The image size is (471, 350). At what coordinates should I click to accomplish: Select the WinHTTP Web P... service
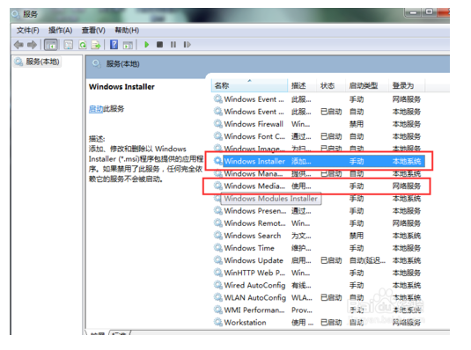pos(318,273)
